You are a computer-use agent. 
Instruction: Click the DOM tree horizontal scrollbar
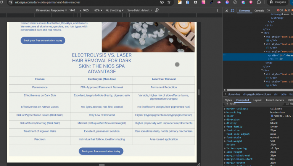[x=260, y=90]
